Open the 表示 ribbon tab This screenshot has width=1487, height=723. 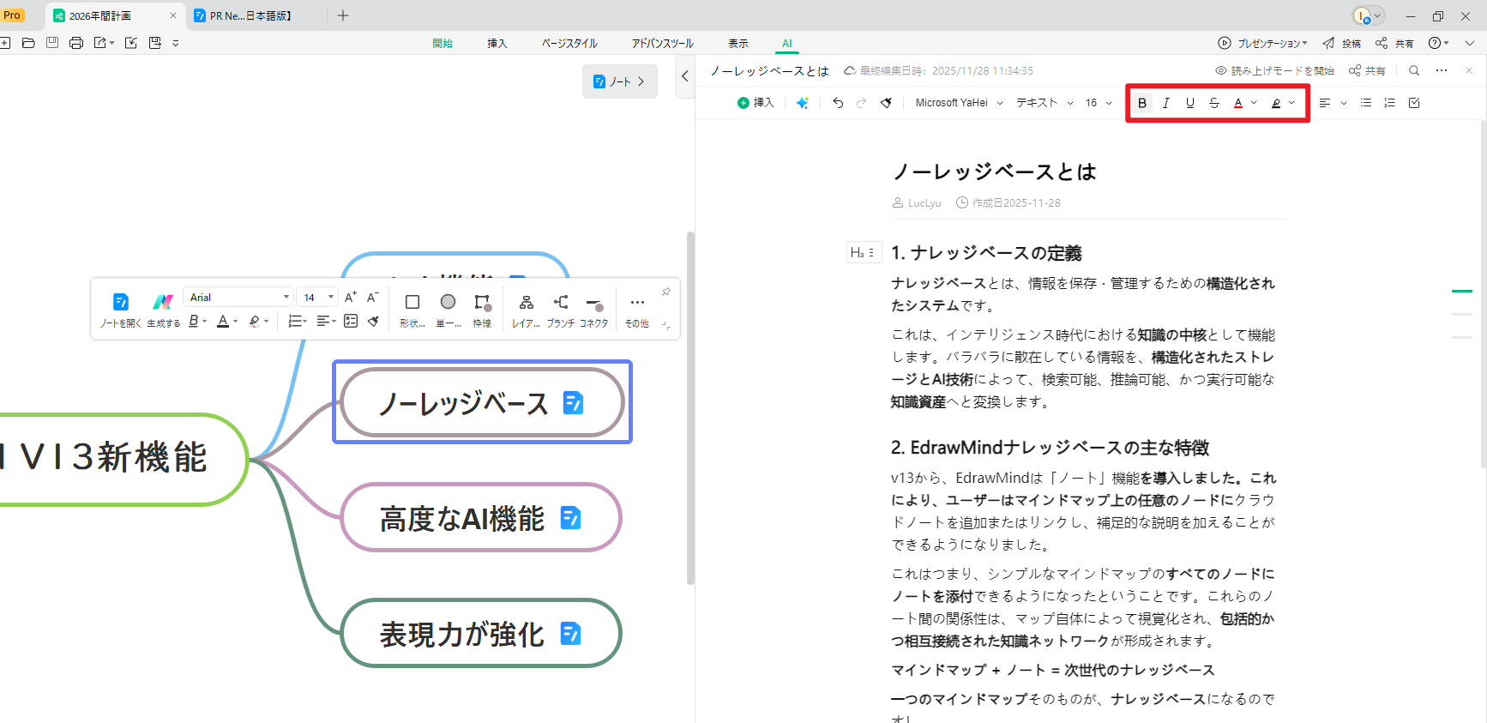[738, 43]
